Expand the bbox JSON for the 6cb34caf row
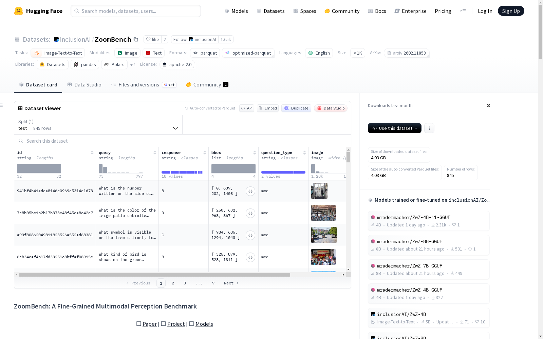This screenshot has width=543, height=339. point(250,257)
